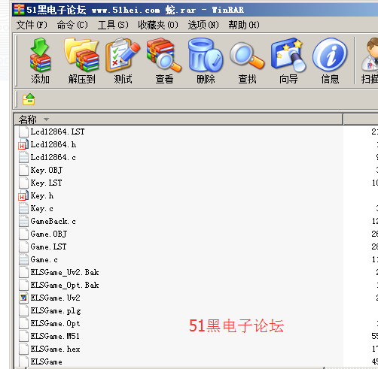This screenshot has height=369, width=378.
Task: Select the Game.c file name
Action: point(44,259)
